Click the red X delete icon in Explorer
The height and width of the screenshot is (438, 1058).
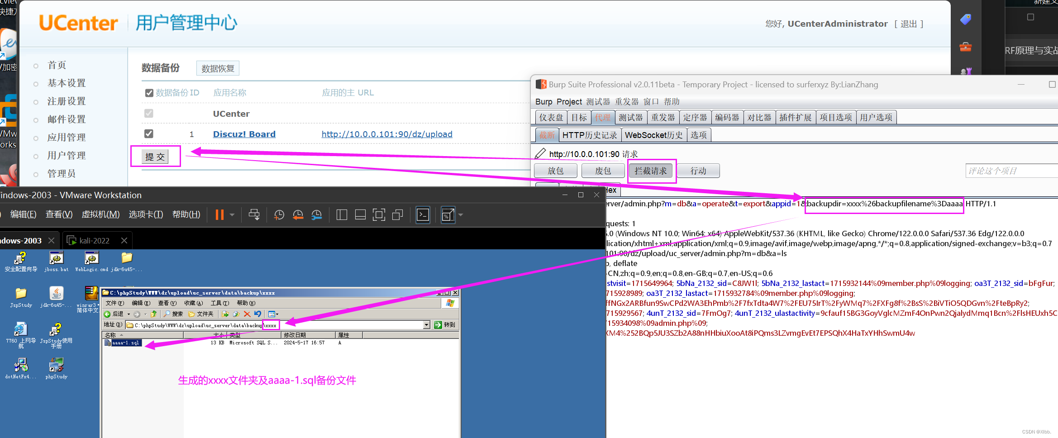point(247,314)
